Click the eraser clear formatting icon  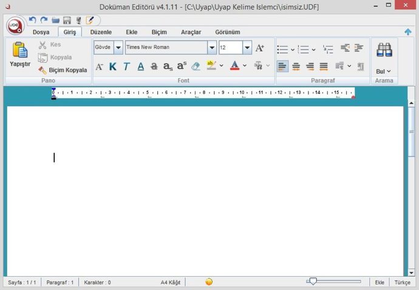[x=196, y=66]
